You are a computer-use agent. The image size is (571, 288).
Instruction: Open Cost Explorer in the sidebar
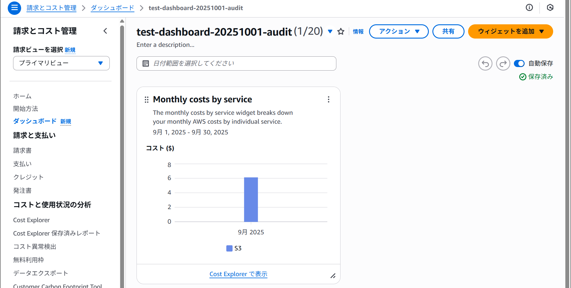pyautogui.click(x=32, y=220)
